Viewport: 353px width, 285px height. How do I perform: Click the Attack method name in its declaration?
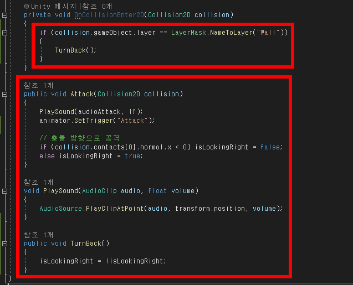click(82, 94)
